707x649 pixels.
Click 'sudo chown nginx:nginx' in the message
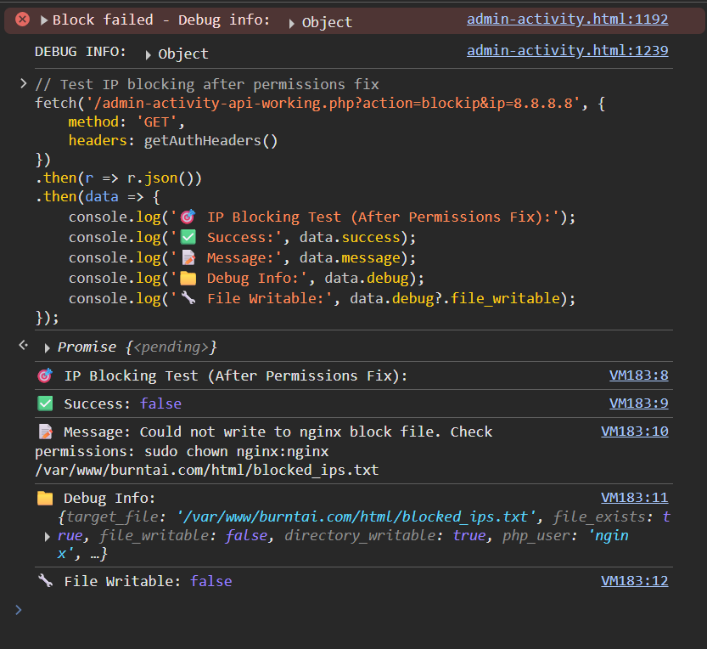(x=237, y=451)
